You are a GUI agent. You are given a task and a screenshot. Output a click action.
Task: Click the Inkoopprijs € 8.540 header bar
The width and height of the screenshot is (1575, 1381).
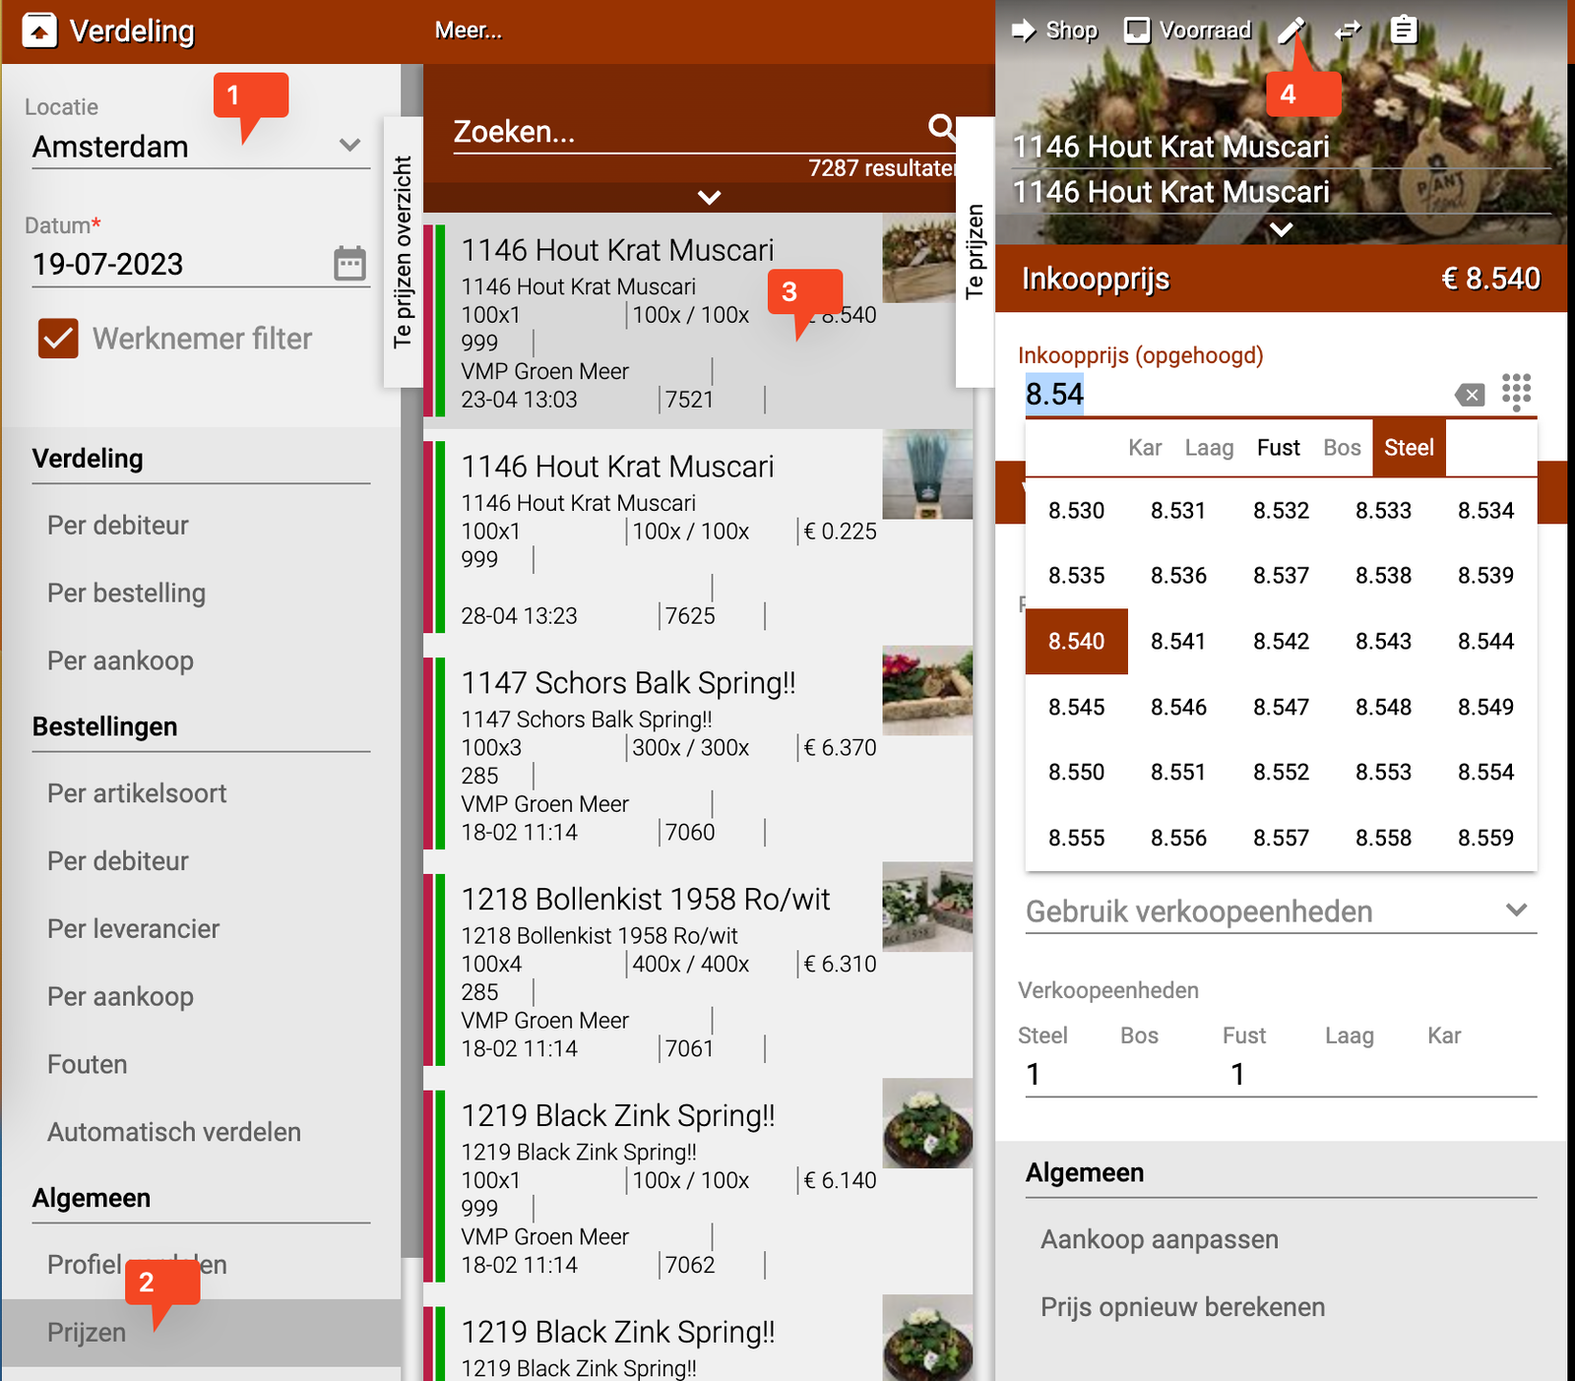coord(1281,279)
